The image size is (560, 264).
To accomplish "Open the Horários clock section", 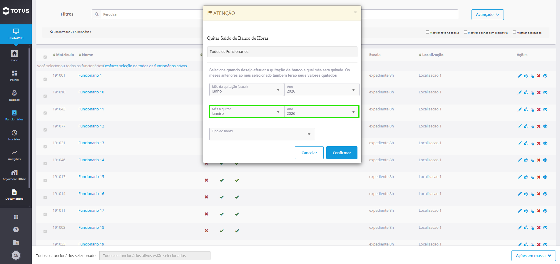I will (x=14, y=135).
